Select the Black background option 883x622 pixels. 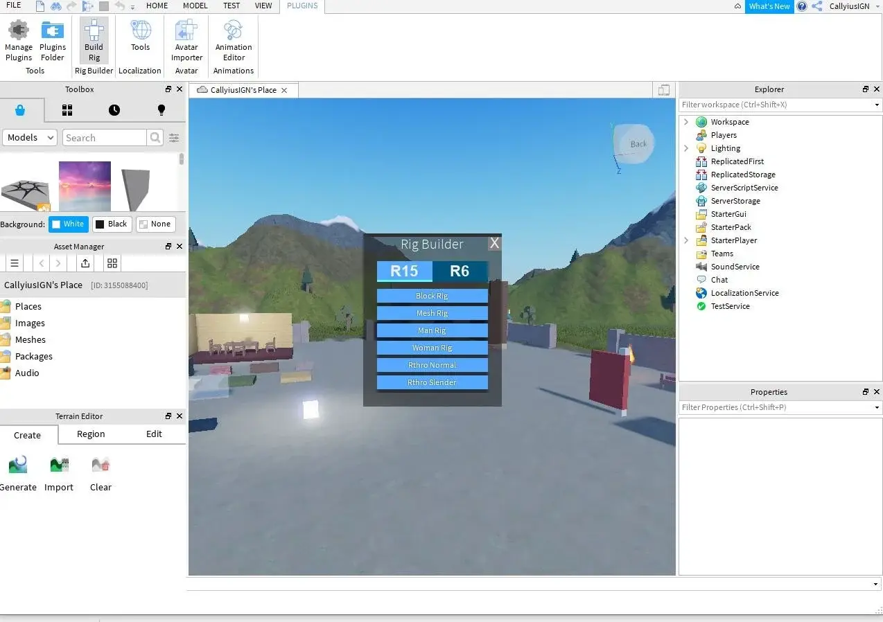112,224
